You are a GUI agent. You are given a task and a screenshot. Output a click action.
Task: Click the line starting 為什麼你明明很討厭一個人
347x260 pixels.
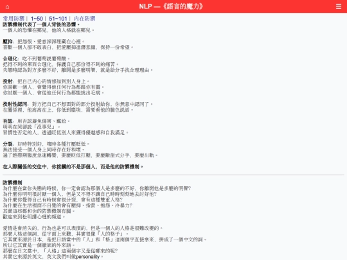80,194
